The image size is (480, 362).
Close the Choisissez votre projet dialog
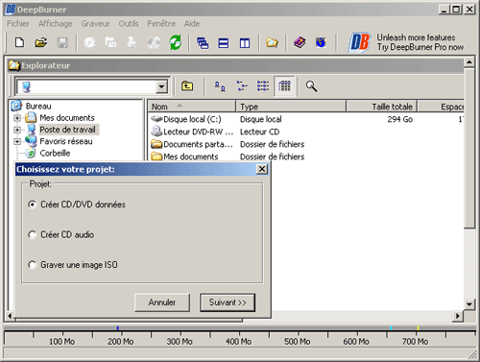[262, 169]
